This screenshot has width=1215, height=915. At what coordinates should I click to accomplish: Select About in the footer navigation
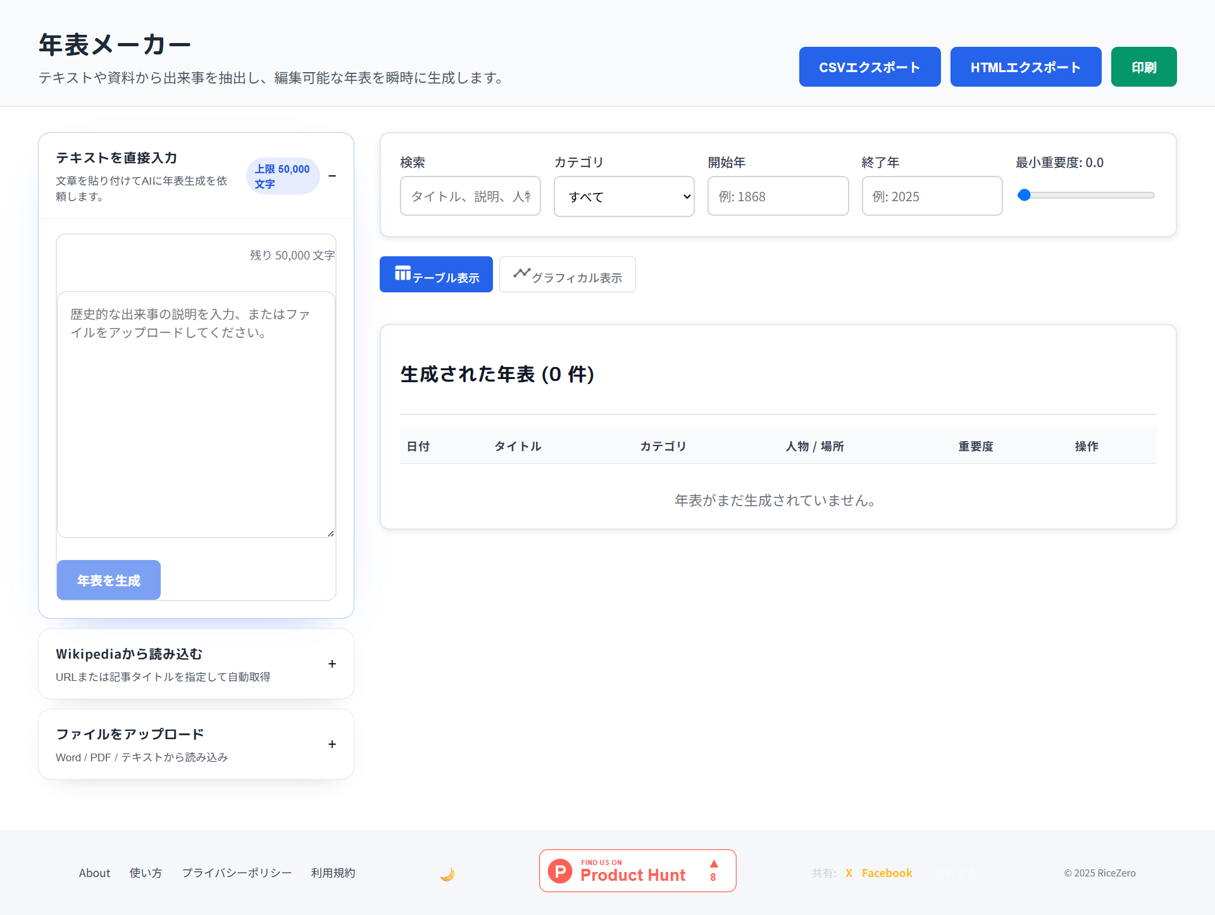pos(94,873)
